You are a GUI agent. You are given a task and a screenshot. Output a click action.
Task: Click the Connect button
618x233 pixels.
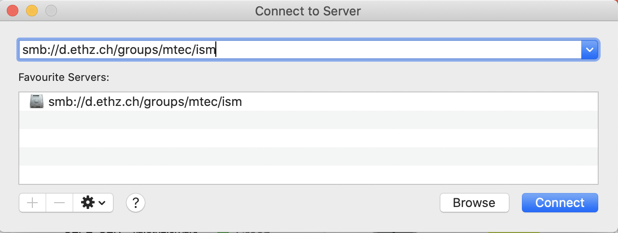coord(560,203)
